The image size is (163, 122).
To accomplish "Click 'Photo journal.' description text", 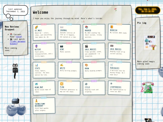I will pos(66,52).
